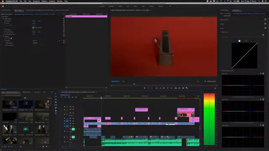Open the Markers menu
The height and width of the screenshot is (151, 269).
44,1
